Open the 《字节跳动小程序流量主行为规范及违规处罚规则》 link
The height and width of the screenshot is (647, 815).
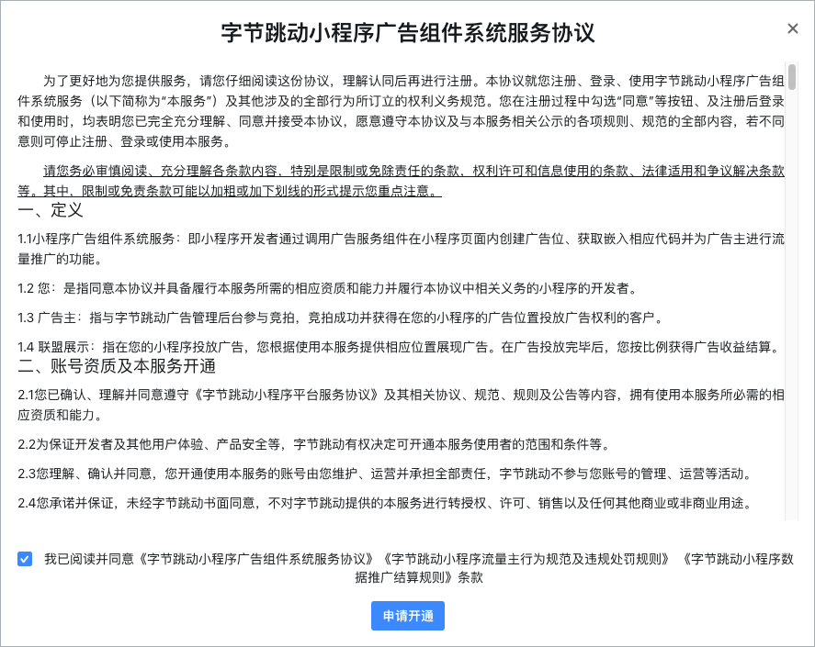(x=526, y=559)
